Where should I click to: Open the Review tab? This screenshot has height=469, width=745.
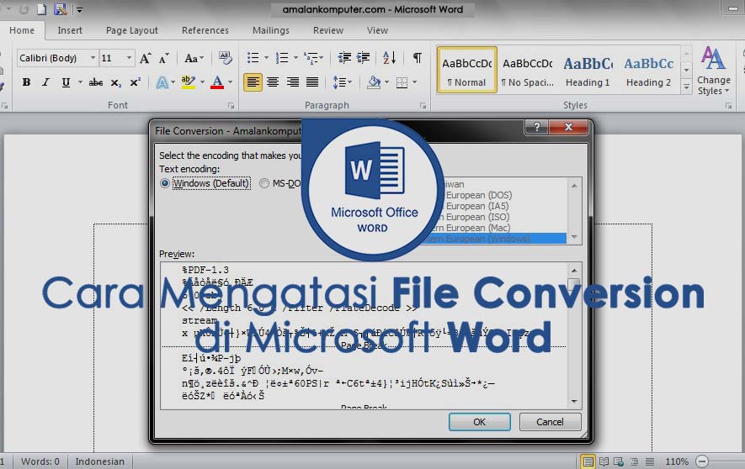click(x=328, y=30)
